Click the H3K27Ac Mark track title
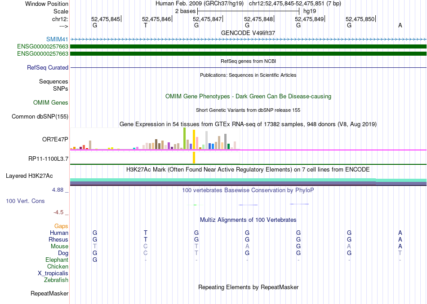Image resolution: width=427 pixels, height=304 pixels. 248,170
